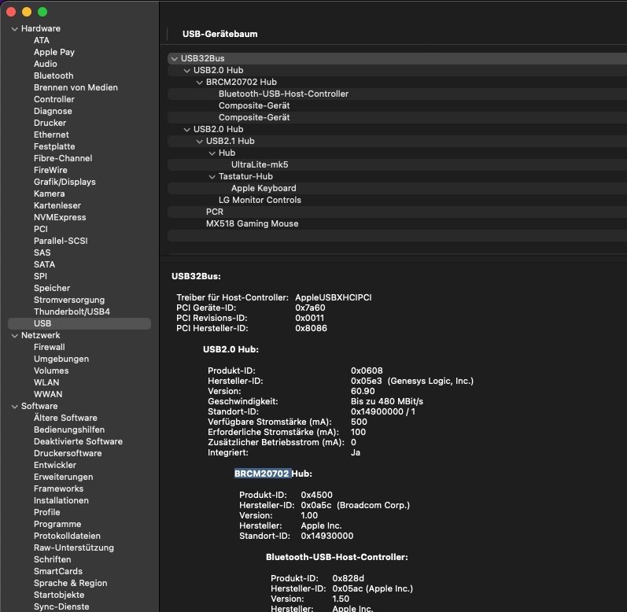
Task: Open Bluetooth hardware entry
Action: 53,76
